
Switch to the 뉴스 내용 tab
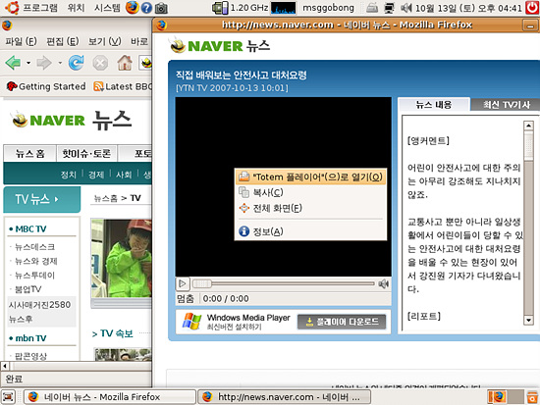[x=434, y=105]
